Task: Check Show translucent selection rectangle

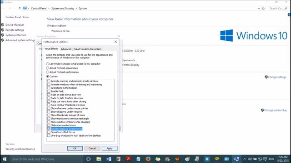Action: point(49,119)
